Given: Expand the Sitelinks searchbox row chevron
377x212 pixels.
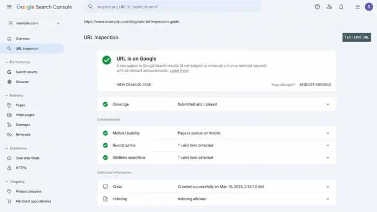Looking at the screenshot, I should 328,158.
